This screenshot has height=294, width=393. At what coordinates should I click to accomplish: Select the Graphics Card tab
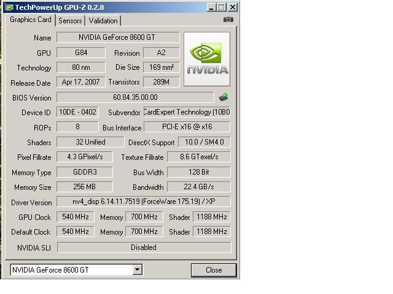coord(31,20)
